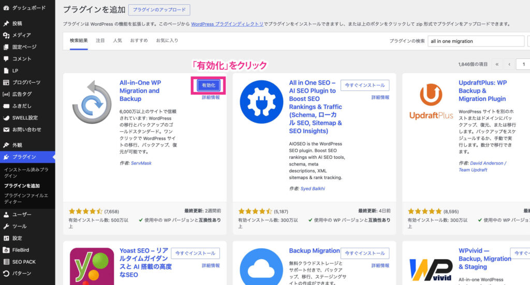Open the Syed Balkhi author link
Image resolution: width=530 pixels, height=285 pixels.
click(x=313, y=189)
